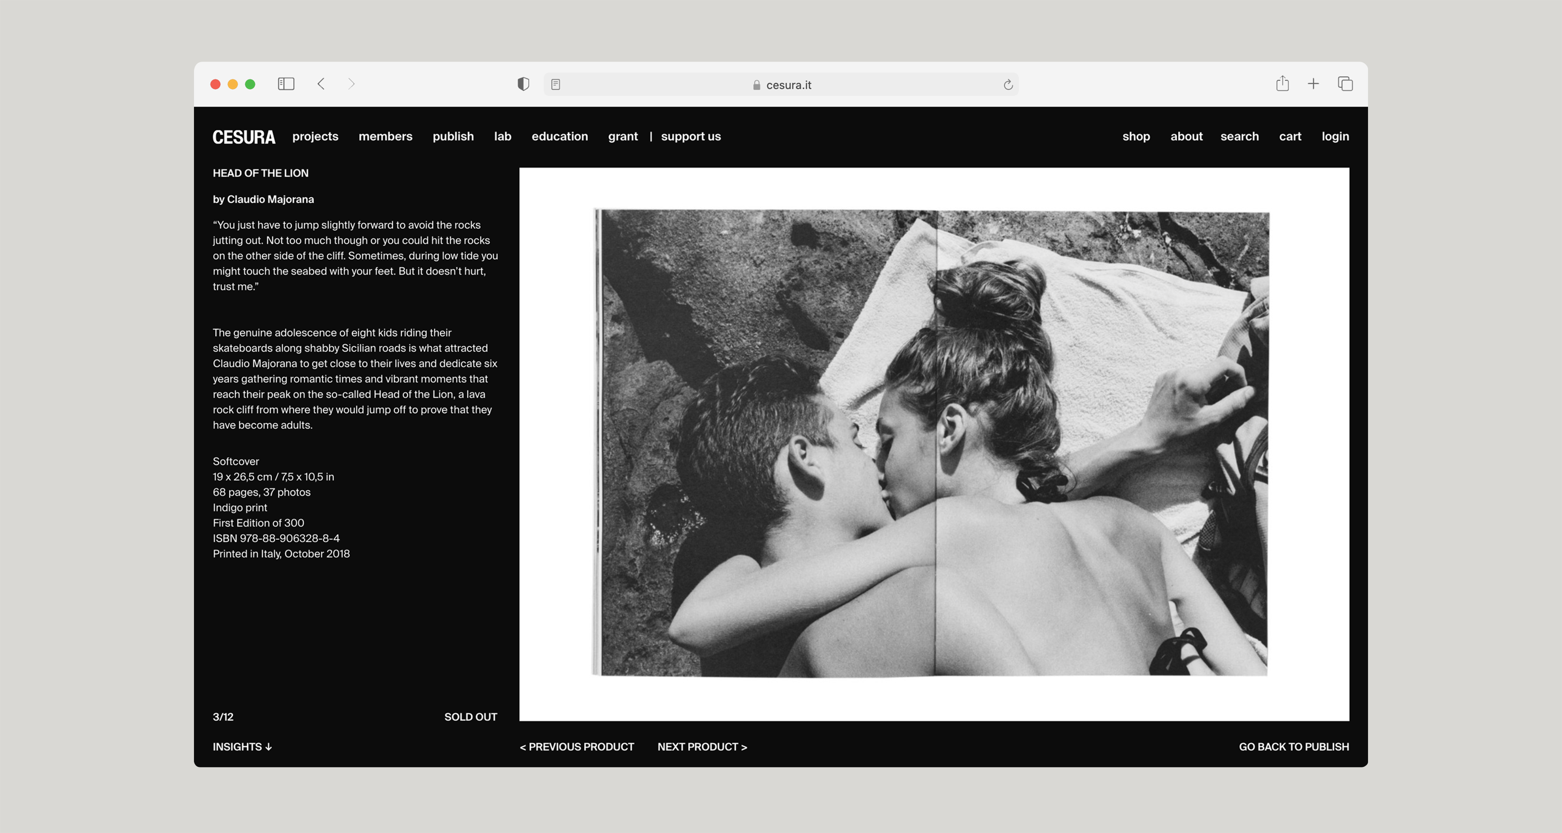This screenshot has height=833, width=1562.
Task: Click GO BACK TO PUBLISH link
Action: point(1294,747)
